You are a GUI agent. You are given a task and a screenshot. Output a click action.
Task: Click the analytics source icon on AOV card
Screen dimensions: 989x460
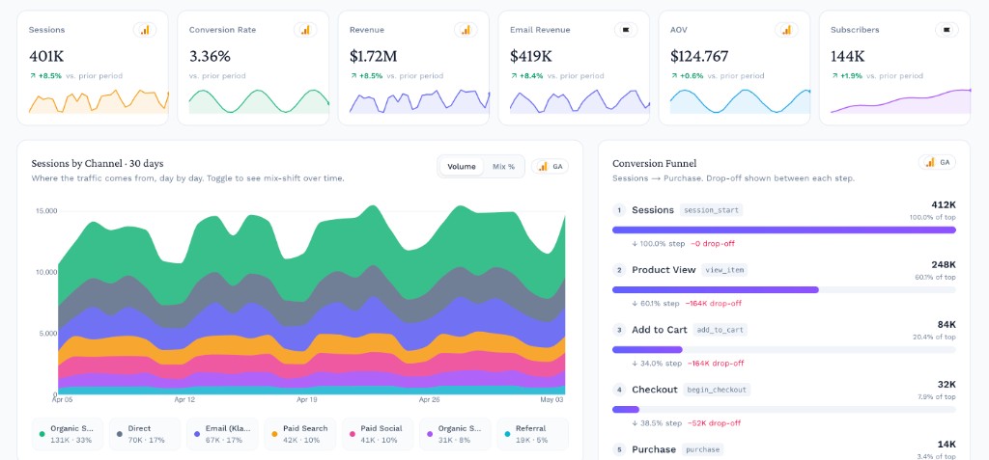pos(786,30)
